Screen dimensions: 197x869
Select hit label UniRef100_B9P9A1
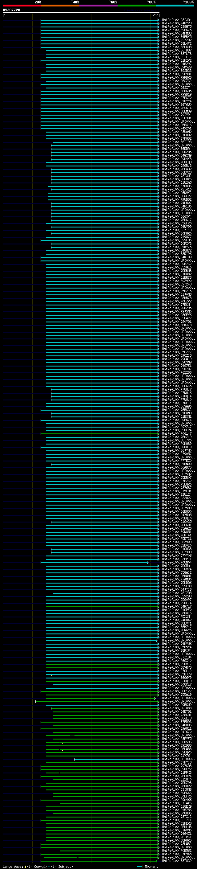177,74
